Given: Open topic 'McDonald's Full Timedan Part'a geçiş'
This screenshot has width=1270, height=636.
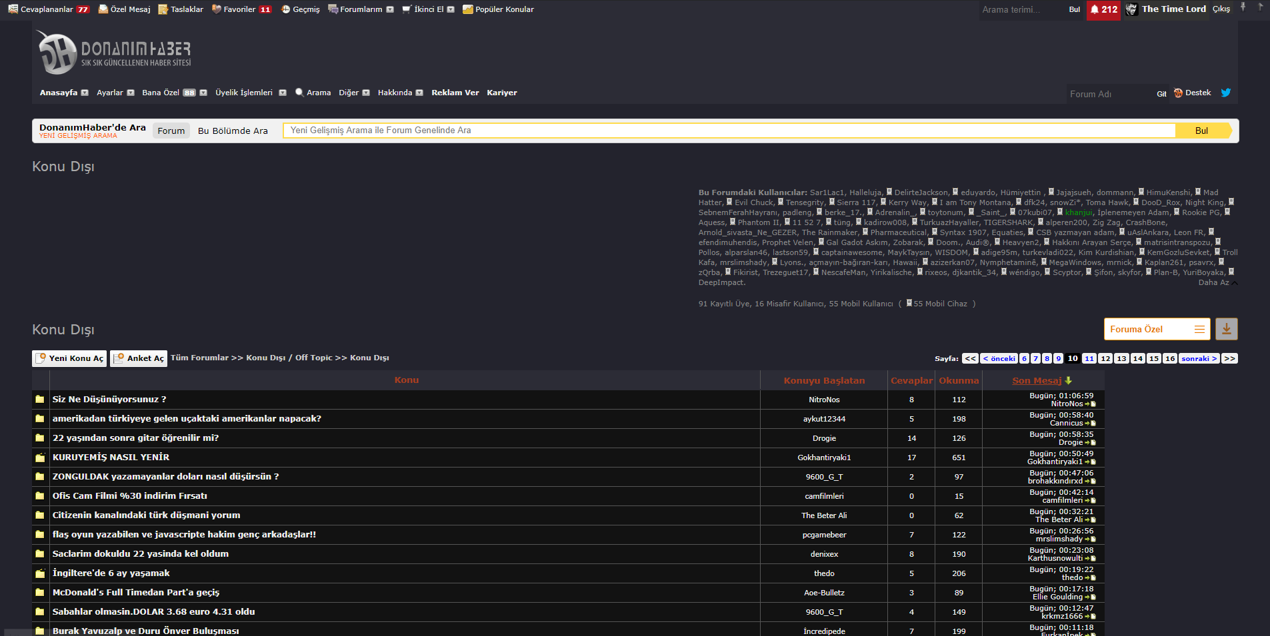Looking at the screenshot, I should (x=136, y=593).
